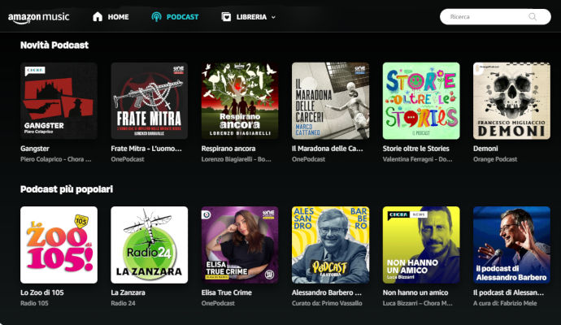Click the Non hanno un amico title
Viewport: 561px width, 325px height.
pos(415,292)
